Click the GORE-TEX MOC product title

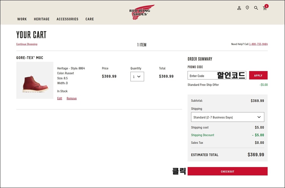point(30,58)
